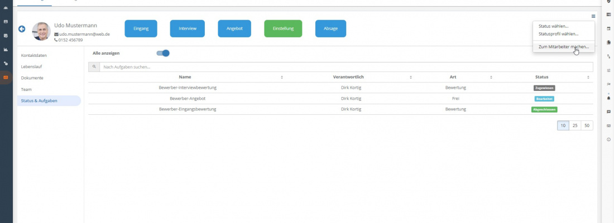Select 'Status wählen...' from the menu
This screenshot has width=614, height=223.
coord(557,26)
